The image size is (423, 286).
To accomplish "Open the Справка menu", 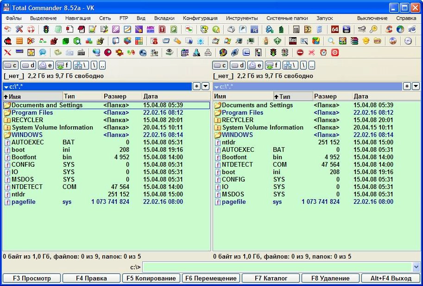I will [x=406, y=18].
